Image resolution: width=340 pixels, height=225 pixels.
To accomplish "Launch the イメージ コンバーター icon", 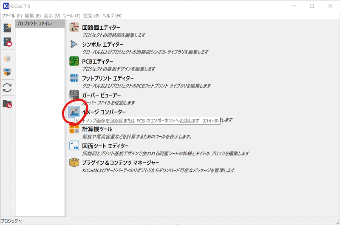I will coord(74,112).
